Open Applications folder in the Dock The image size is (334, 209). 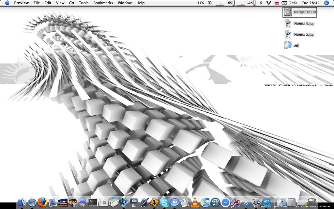click(281, 202)
